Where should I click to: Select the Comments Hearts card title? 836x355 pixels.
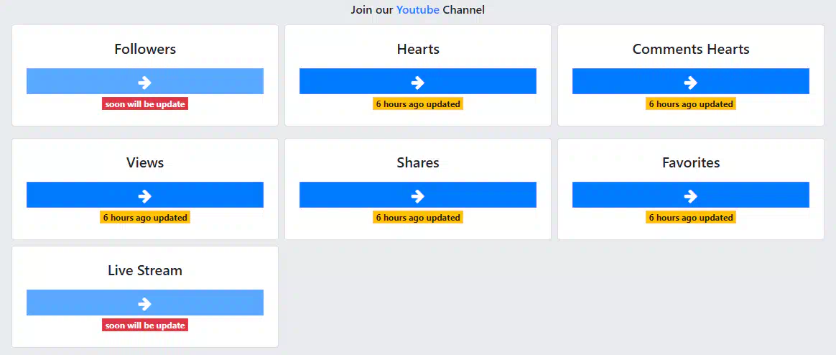pos(691,49)
